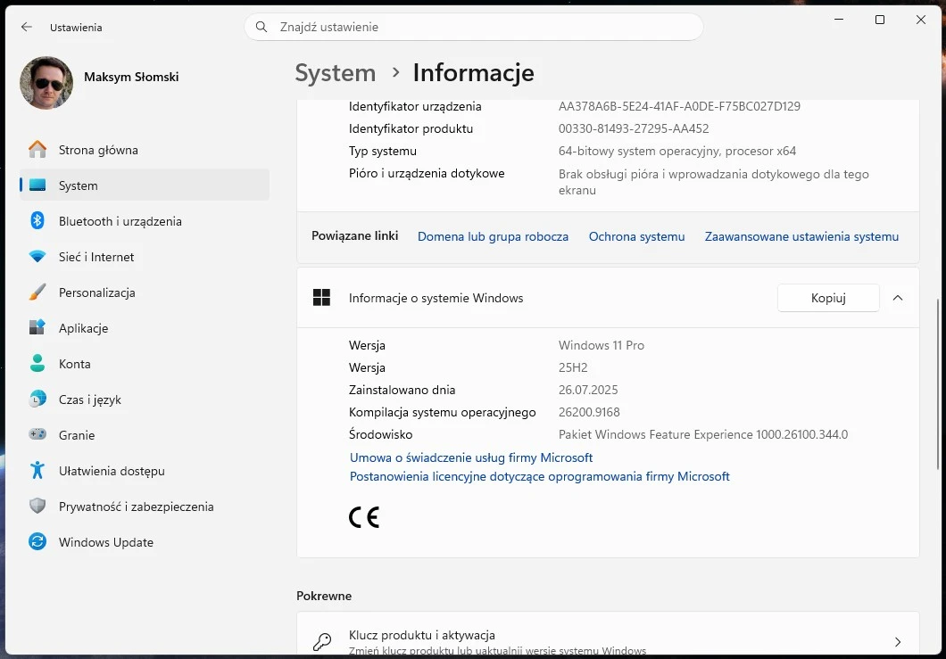The image size is (946, 659).
Task: Open Umowa o świadczenie usług Microsoft link
Action: tap(471, 457)
